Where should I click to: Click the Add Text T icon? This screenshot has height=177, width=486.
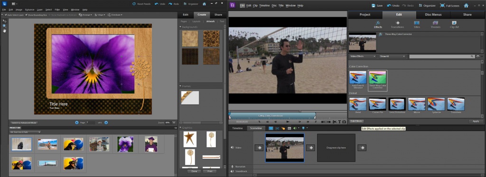(x=339, y=122)
